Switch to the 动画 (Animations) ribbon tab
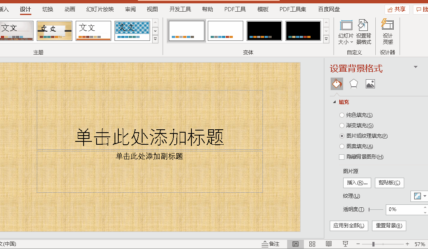 (x=69, y=9)
